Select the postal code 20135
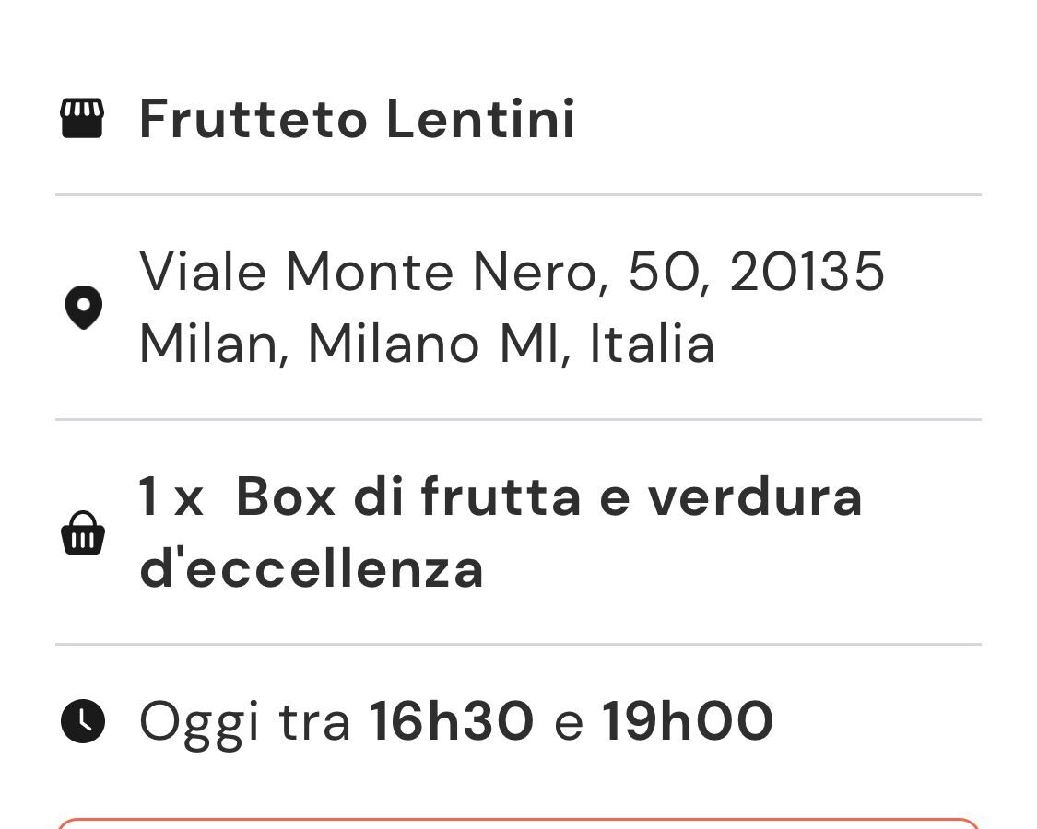This screenshot has width=1037, height=829. [807, 271]
